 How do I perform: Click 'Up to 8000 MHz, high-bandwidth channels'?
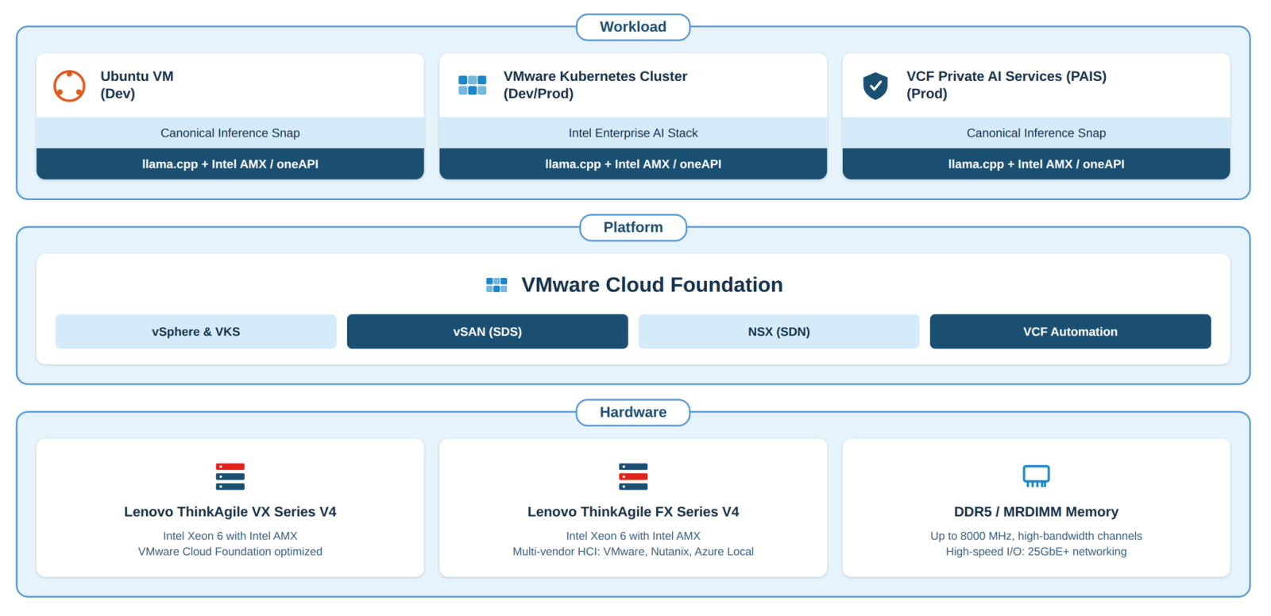tap(1036, 537)
